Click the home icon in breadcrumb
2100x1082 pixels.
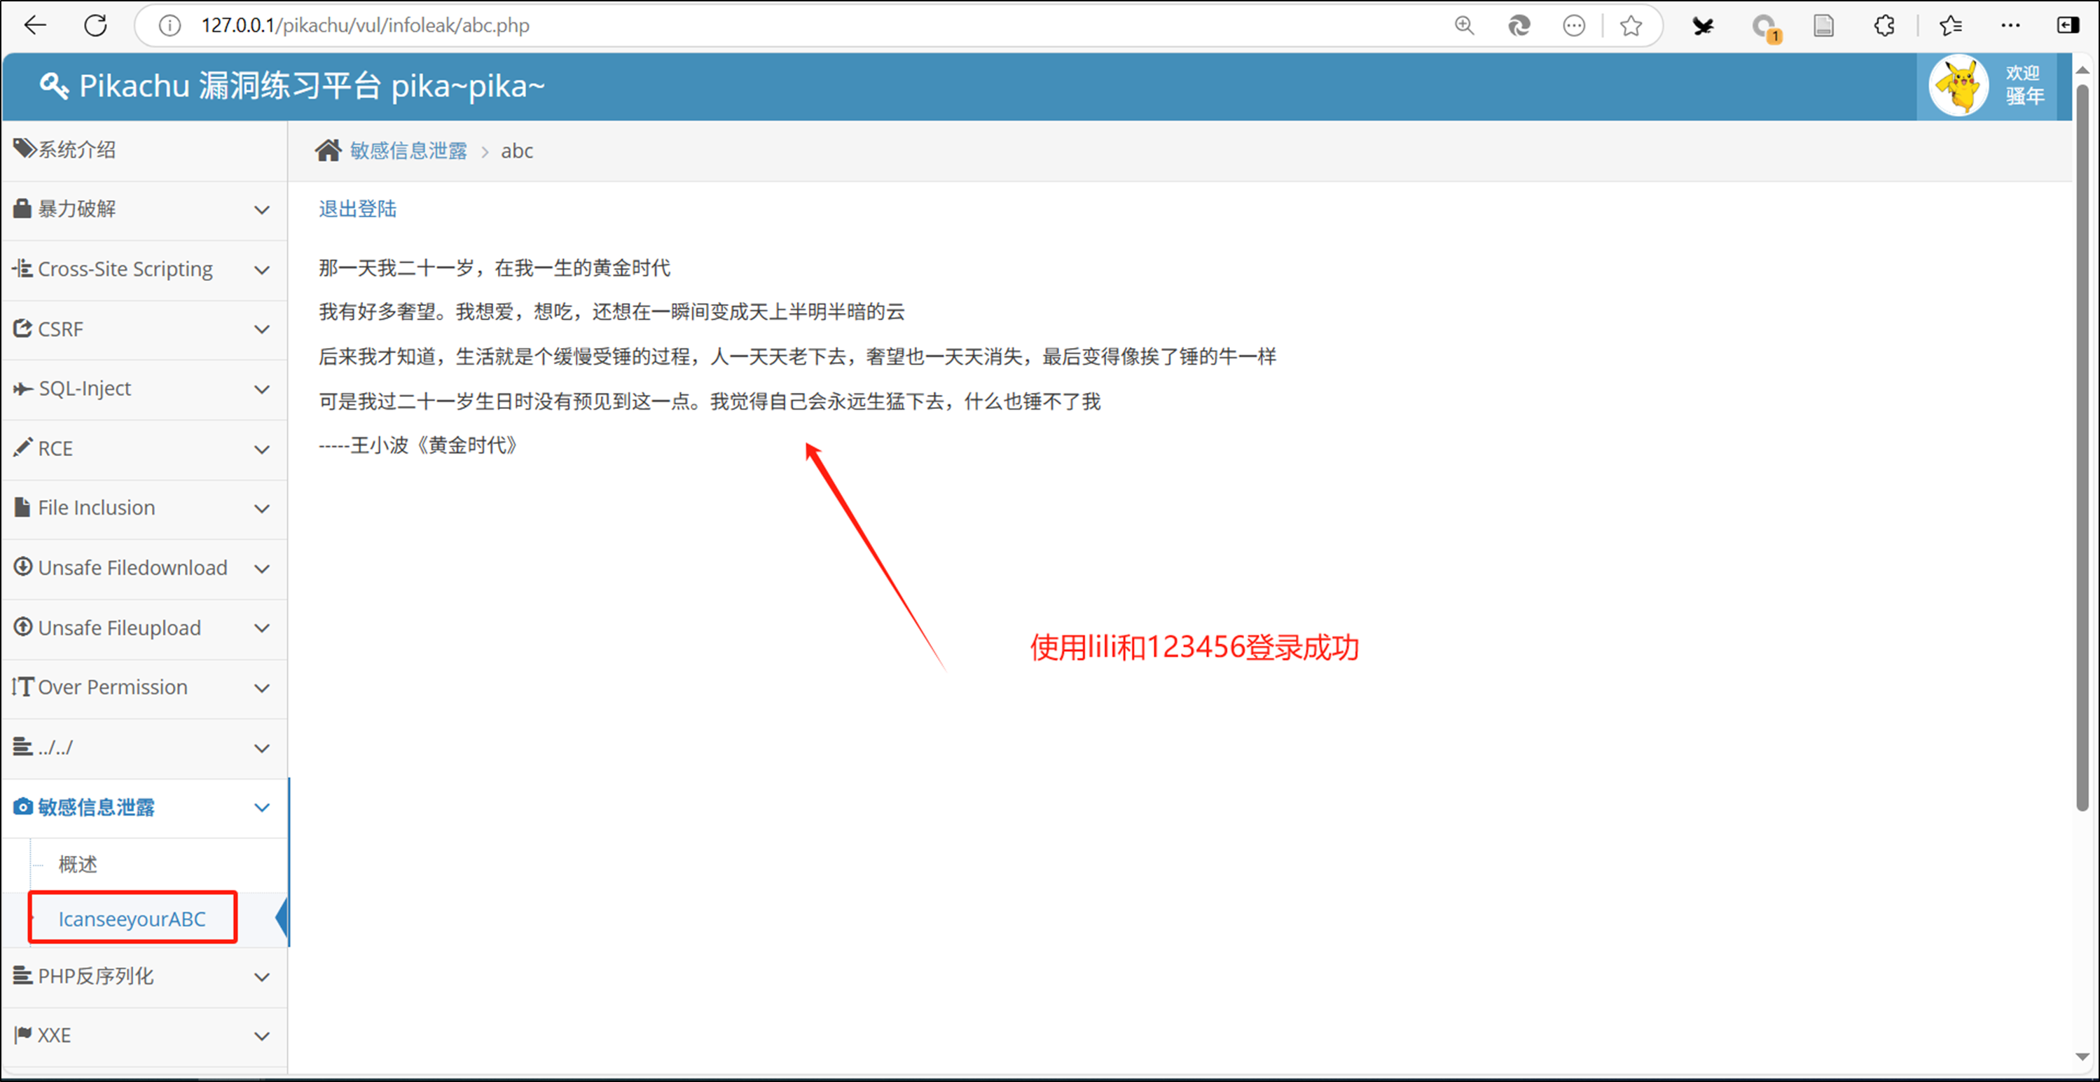pos(329,151)
